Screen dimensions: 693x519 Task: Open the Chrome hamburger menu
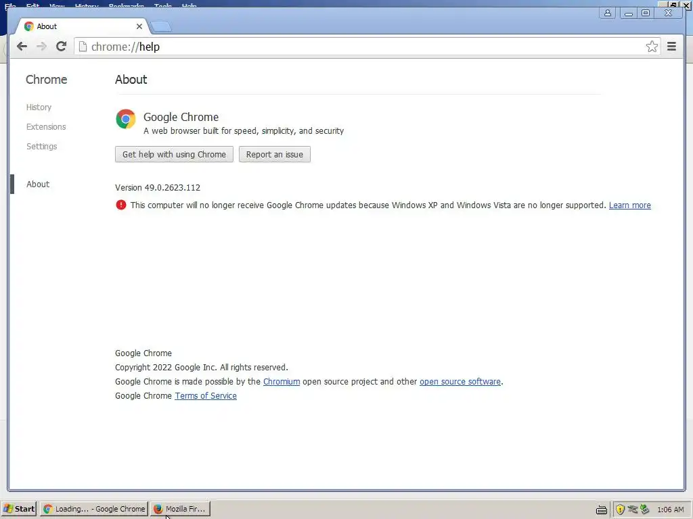[671, 47]
